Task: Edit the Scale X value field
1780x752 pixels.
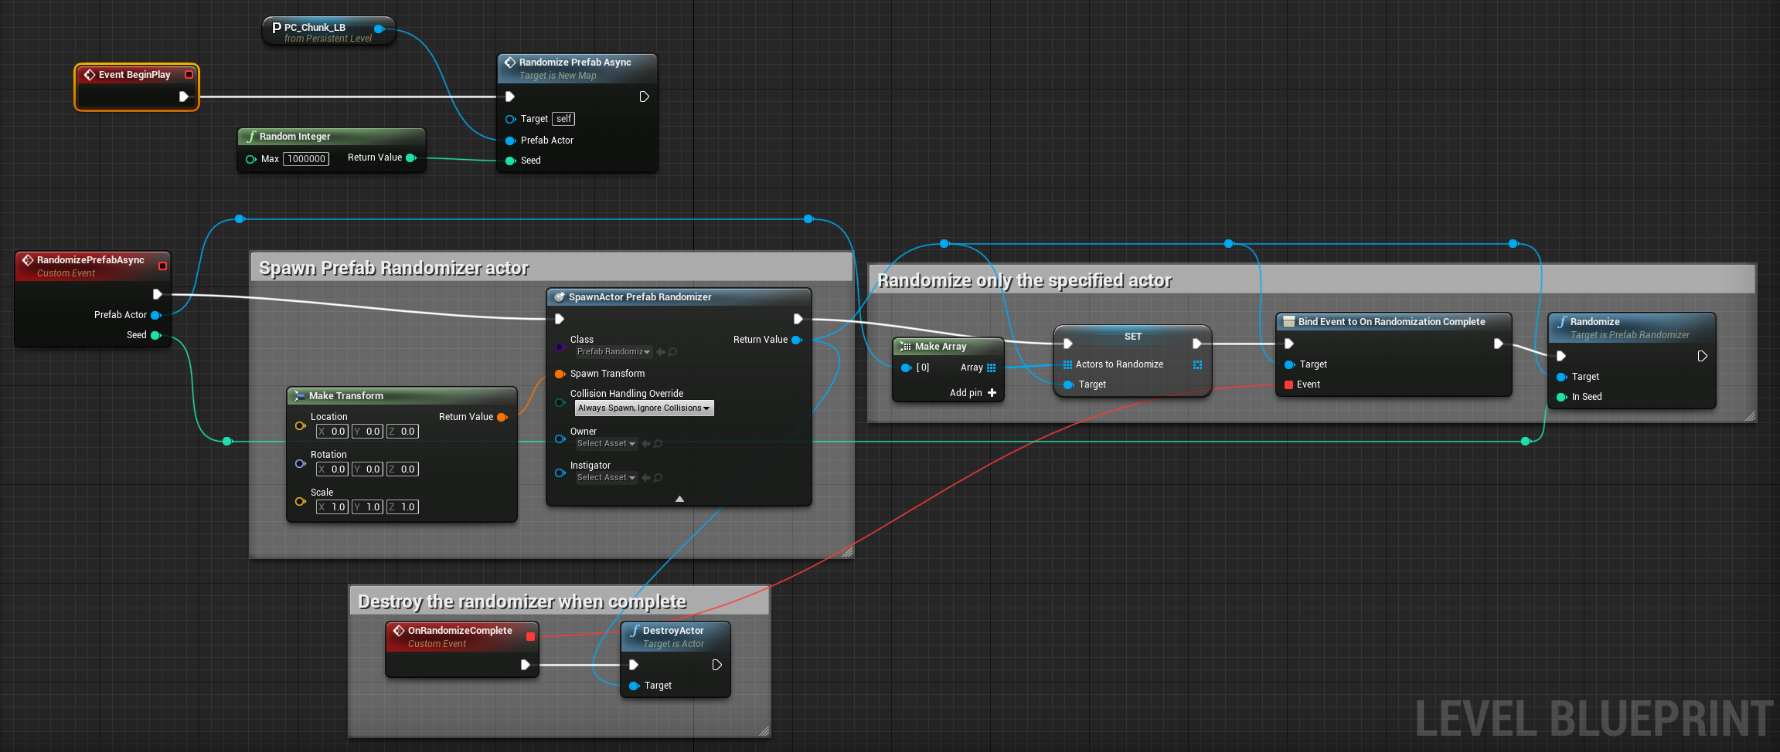Action: click(332, 507)
